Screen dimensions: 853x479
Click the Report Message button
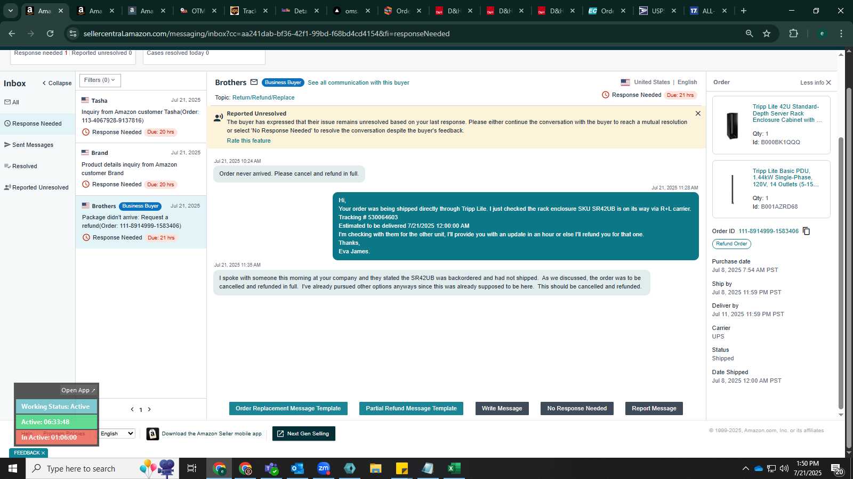point(654,408)
